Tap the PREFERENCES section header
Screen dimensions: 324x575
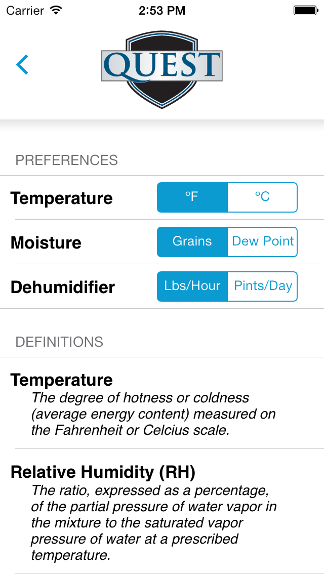(66, 160)
